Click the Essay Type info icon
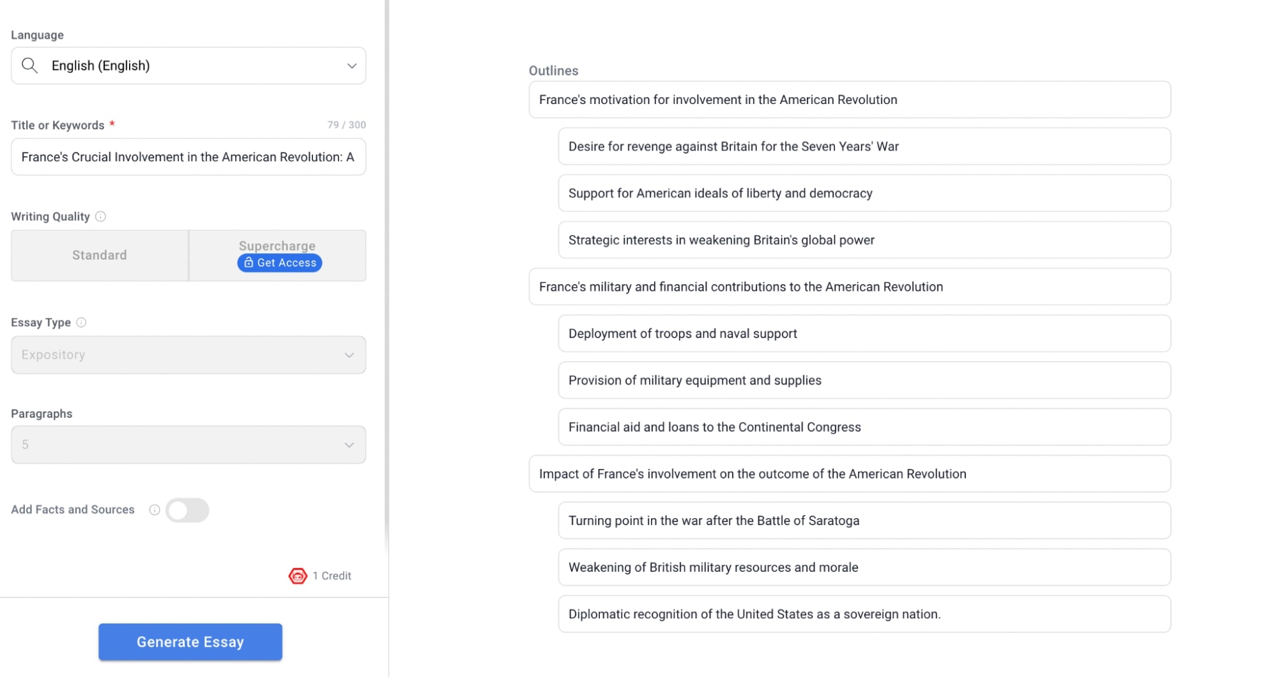Viewport: 1277px width, 677px height. pyautogui.click(x=81, y=323)
